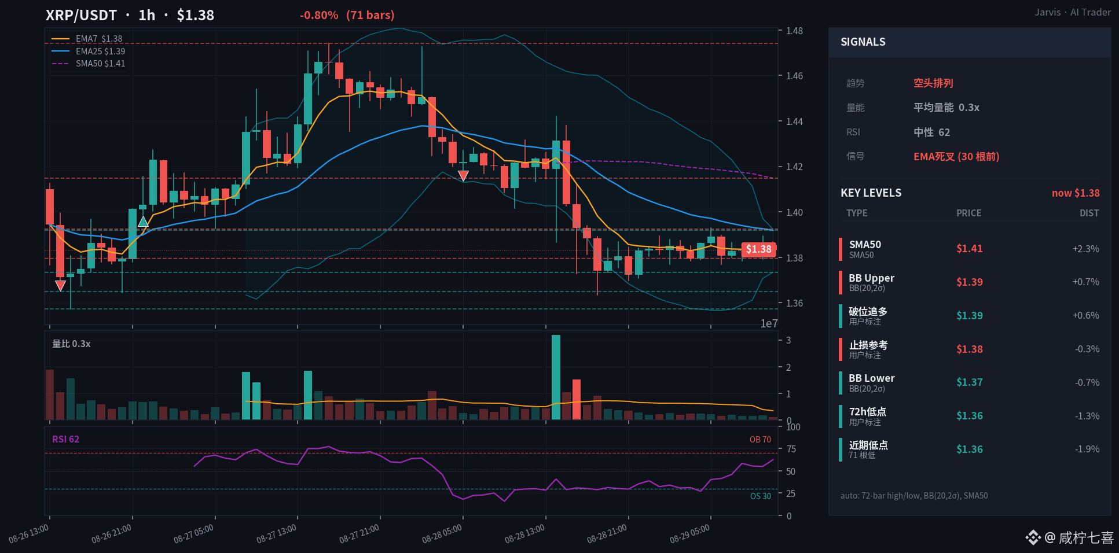Select the EMA25 $1.39 legend label
The width and height of the screenshot is (1119, 553).
tap(100, 51)
